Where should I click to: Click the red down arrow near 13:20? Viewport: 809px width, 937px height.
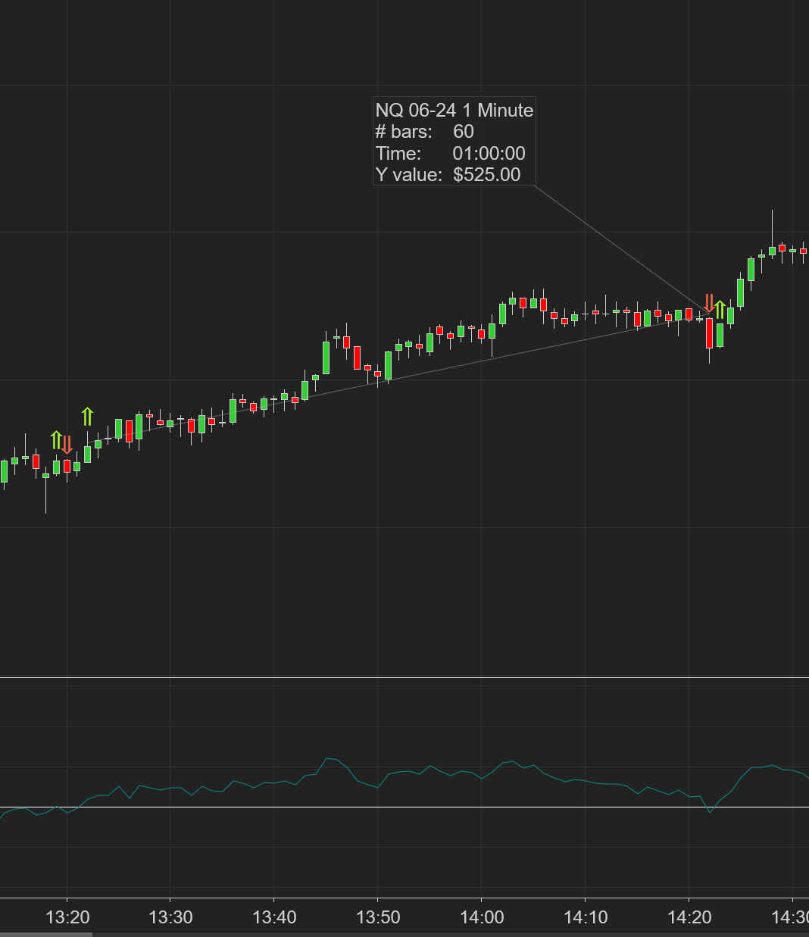[67, 445]
